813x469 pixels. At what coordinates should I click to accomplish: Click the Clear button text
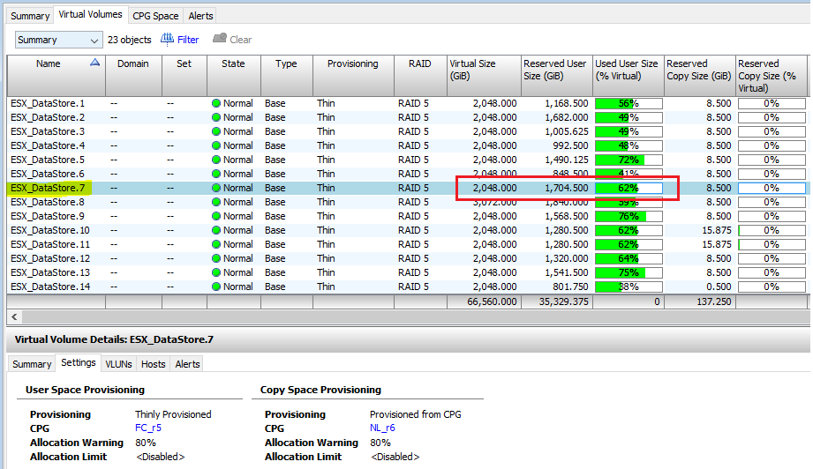[x=241, y=40]
